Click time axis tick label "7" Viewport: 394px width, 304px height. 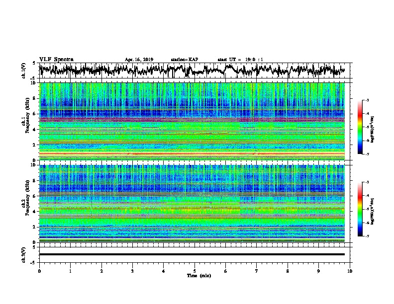[x=257, y=271]
